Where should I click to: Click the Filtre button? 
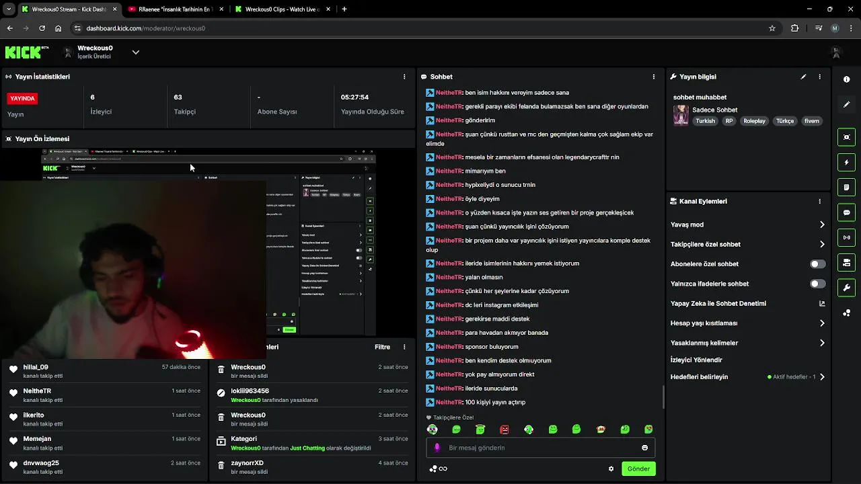click(382, 347)
